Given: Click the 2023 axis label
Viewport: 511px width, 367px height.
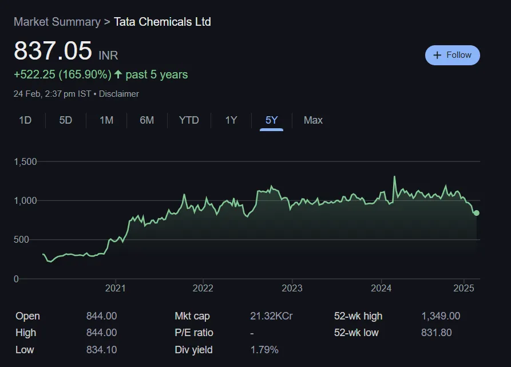Looking at the screenshot, I should [x=292, y=288].
